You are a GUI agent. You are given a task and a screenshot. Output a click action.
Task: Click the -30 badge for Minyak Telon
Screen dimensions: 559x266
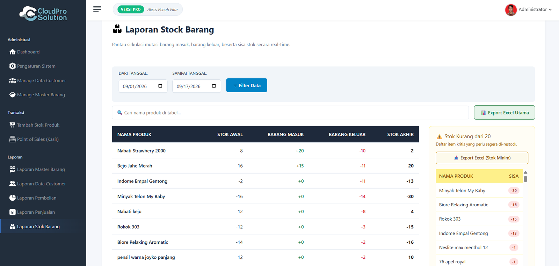[x=514, y=191]
